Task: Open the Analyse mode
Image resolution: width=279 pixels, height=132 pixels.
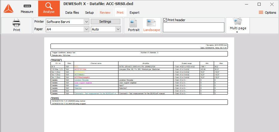Action: coord(49,8)
